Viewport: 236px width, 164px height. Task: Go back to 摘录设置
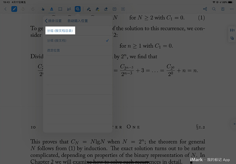coord(53,21)
